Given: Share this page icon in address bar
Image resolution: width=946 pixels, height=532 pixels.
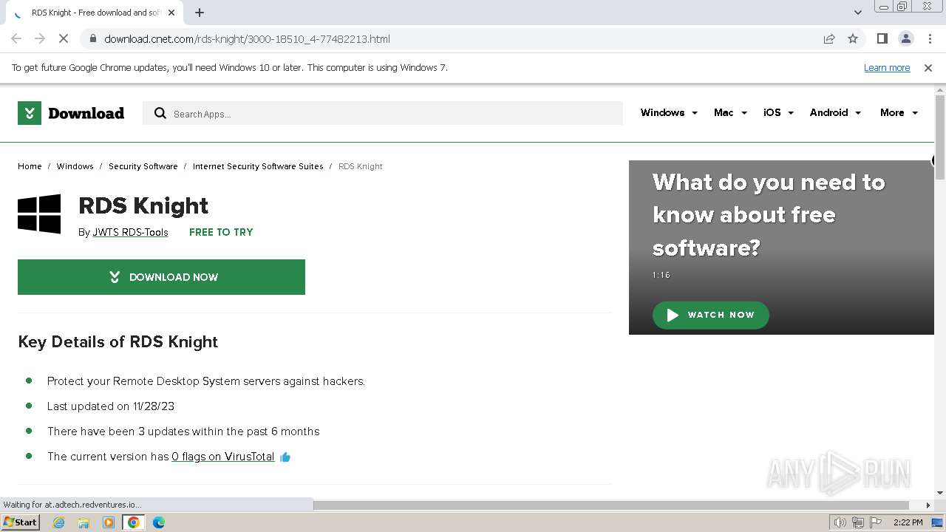Looking at the screenshot, I should tap(829, 39).
